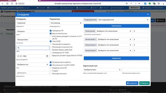
Task: Toggle Личный вычет по ИПН 1МЗП
Action: tap(51, 65)
